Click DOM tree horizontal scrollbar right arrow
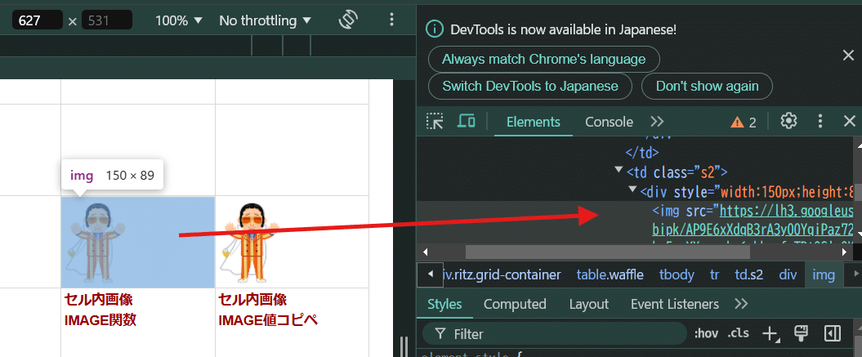 (845, 252)
